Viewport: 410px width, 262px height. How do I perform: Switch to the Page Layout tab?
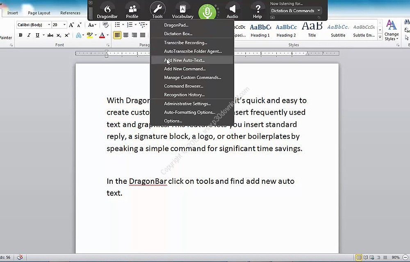(x=39, y=13)
